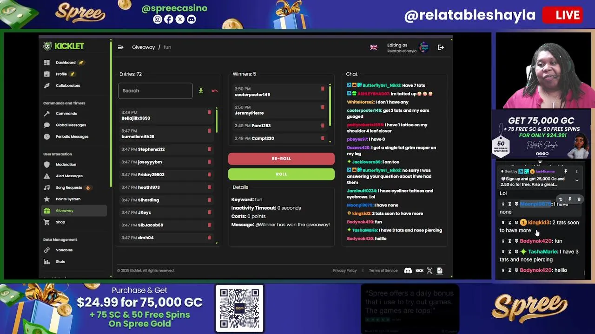Click the Alert Messages warning icon

coord(46,176)
